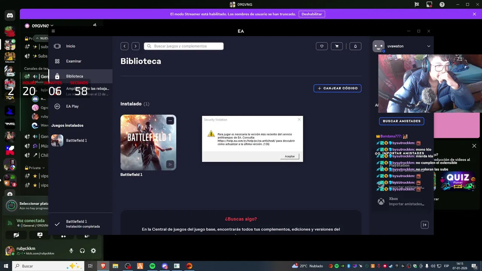Click Windows taskbar Buscar search box
The width and height of the screenshot is (482, 271).
pos(49,266)
